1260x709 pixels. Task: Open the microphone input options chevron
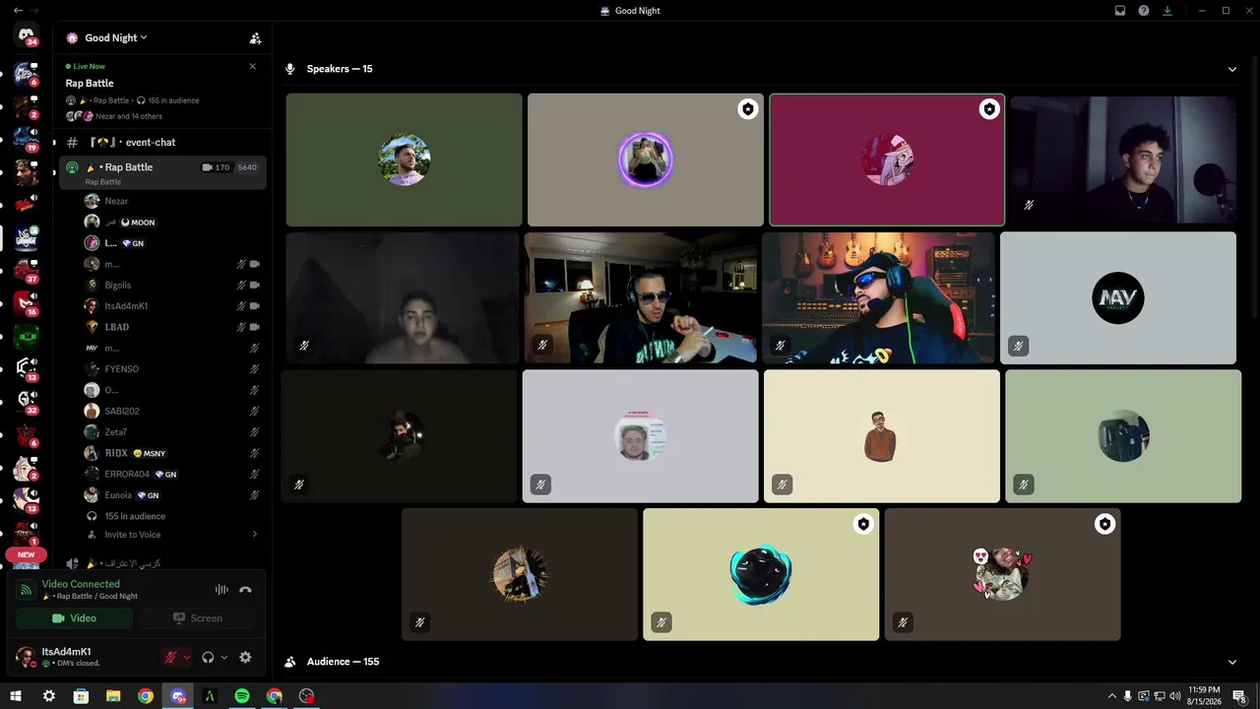pos(186,657)
